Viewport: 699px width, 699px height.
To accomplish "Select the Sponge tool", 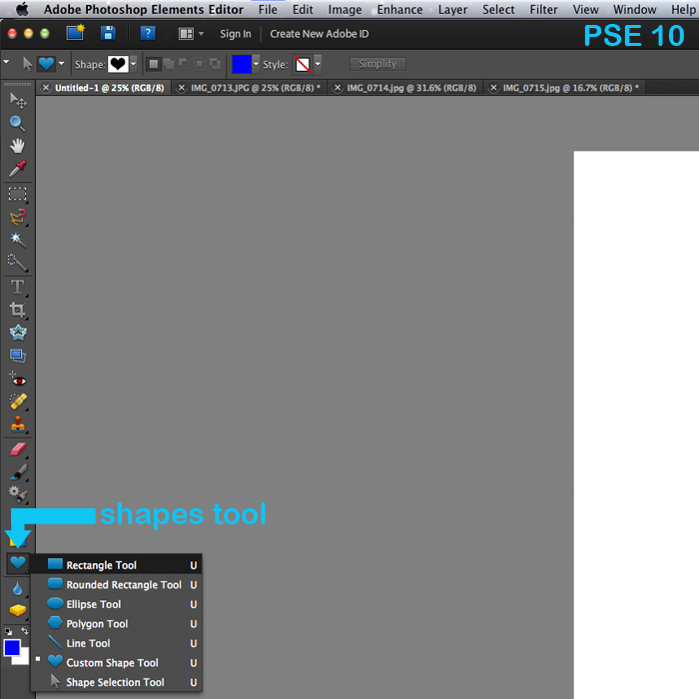I will tap(18, 610).
